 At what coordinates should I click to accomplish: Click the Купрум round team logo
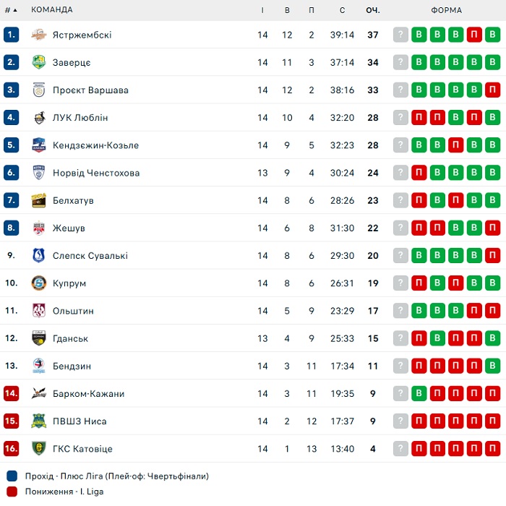click(x=39, y=283)
